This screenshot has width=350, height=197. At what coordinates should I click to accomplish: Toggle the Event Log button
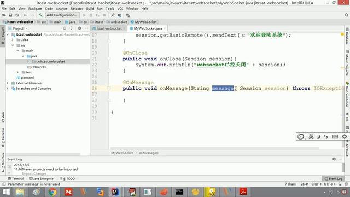coord(333,179)
